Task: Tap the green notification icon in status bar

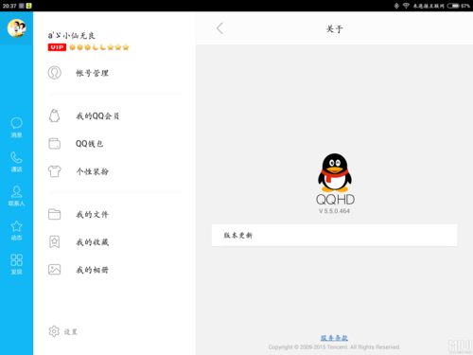Action: (29, 6)
